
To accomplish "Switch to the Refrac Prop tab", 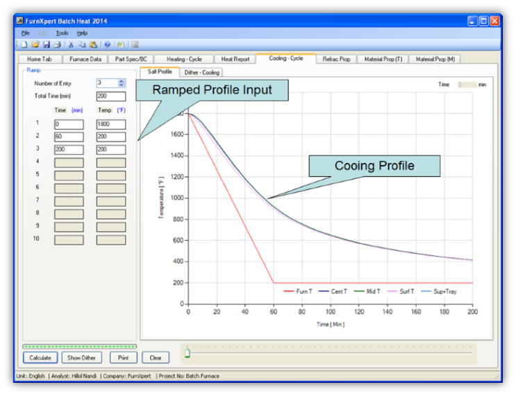I will (x=336, y=59).
